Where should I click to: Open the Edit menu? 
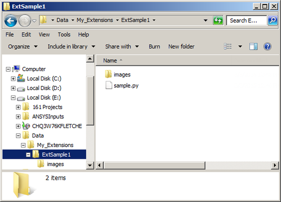tap(26, 34)
